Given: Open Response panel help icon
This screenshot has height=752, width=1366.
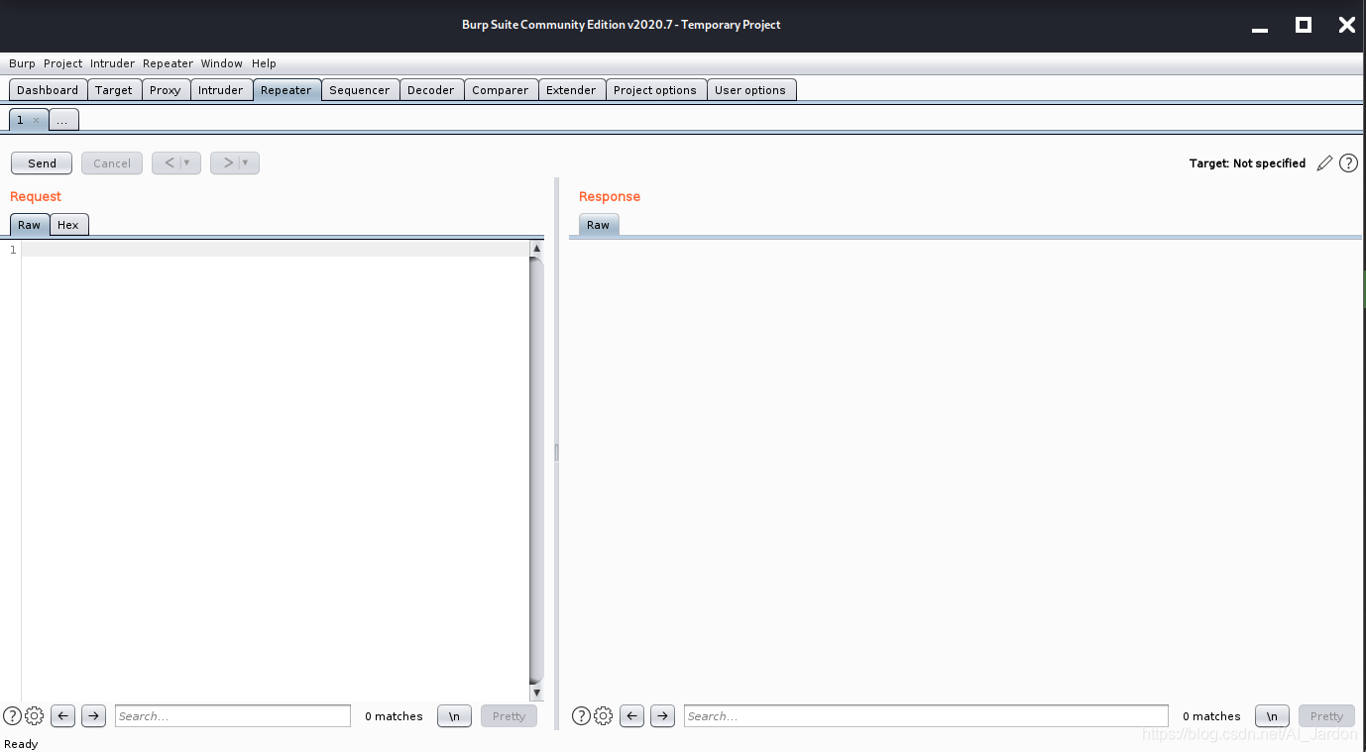Looking at the screenshot, I should [x=581, y=715].
